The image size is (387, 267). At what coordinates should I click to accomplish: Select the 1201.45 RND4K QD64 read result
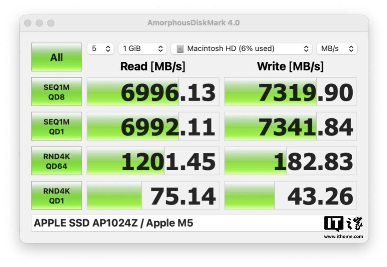[153, 161]
